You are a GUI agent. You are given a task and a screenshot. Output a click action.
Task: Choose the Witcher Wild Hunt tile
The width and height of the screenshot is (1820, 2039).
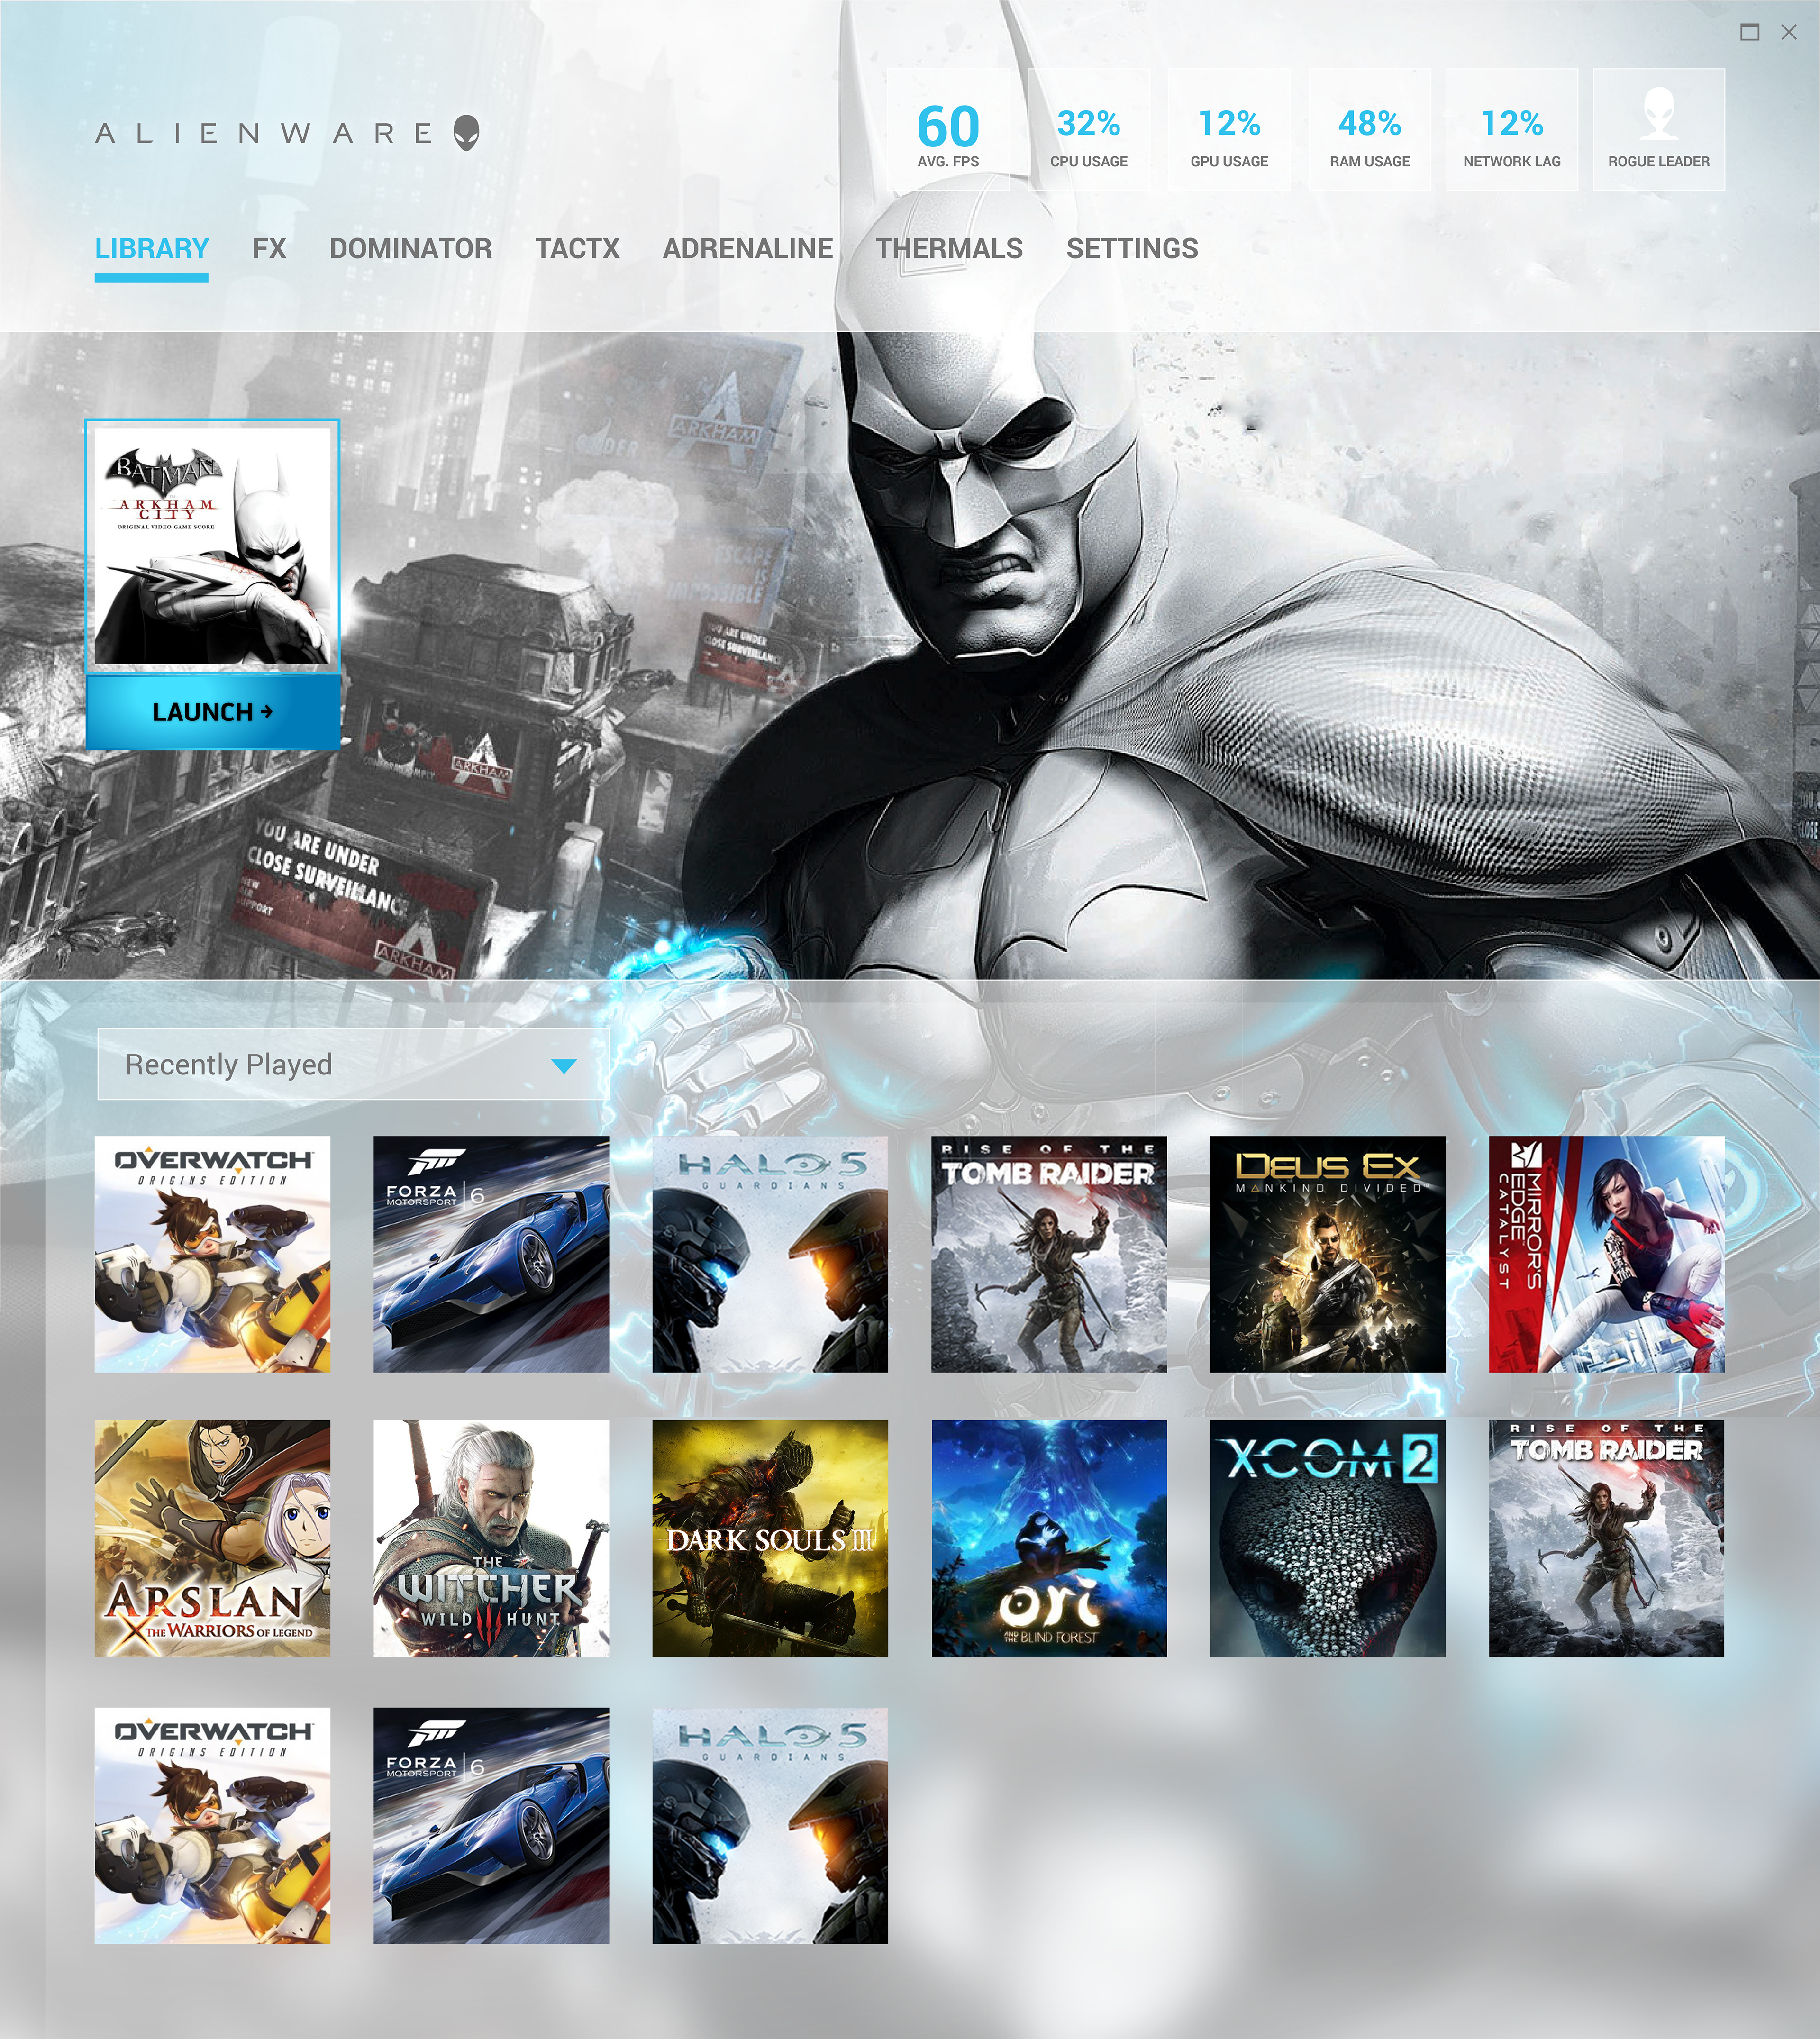[x=491, y=1538]
